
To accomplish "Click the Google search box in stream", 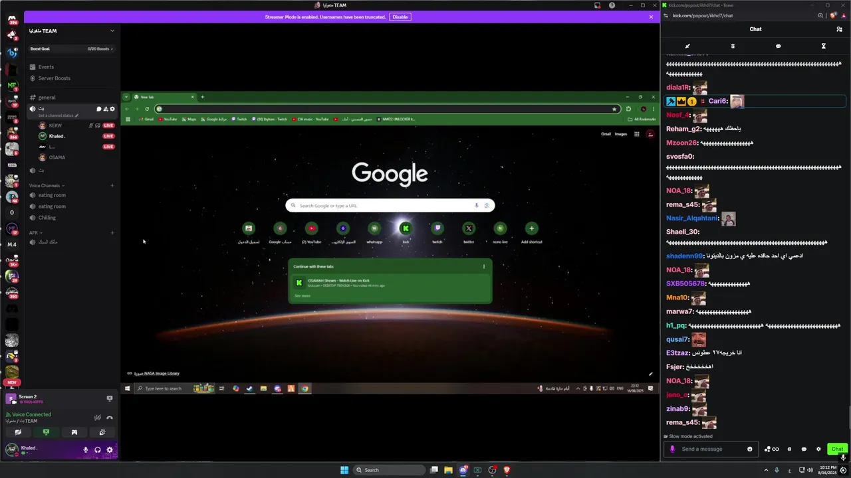I will coord(390,206).
